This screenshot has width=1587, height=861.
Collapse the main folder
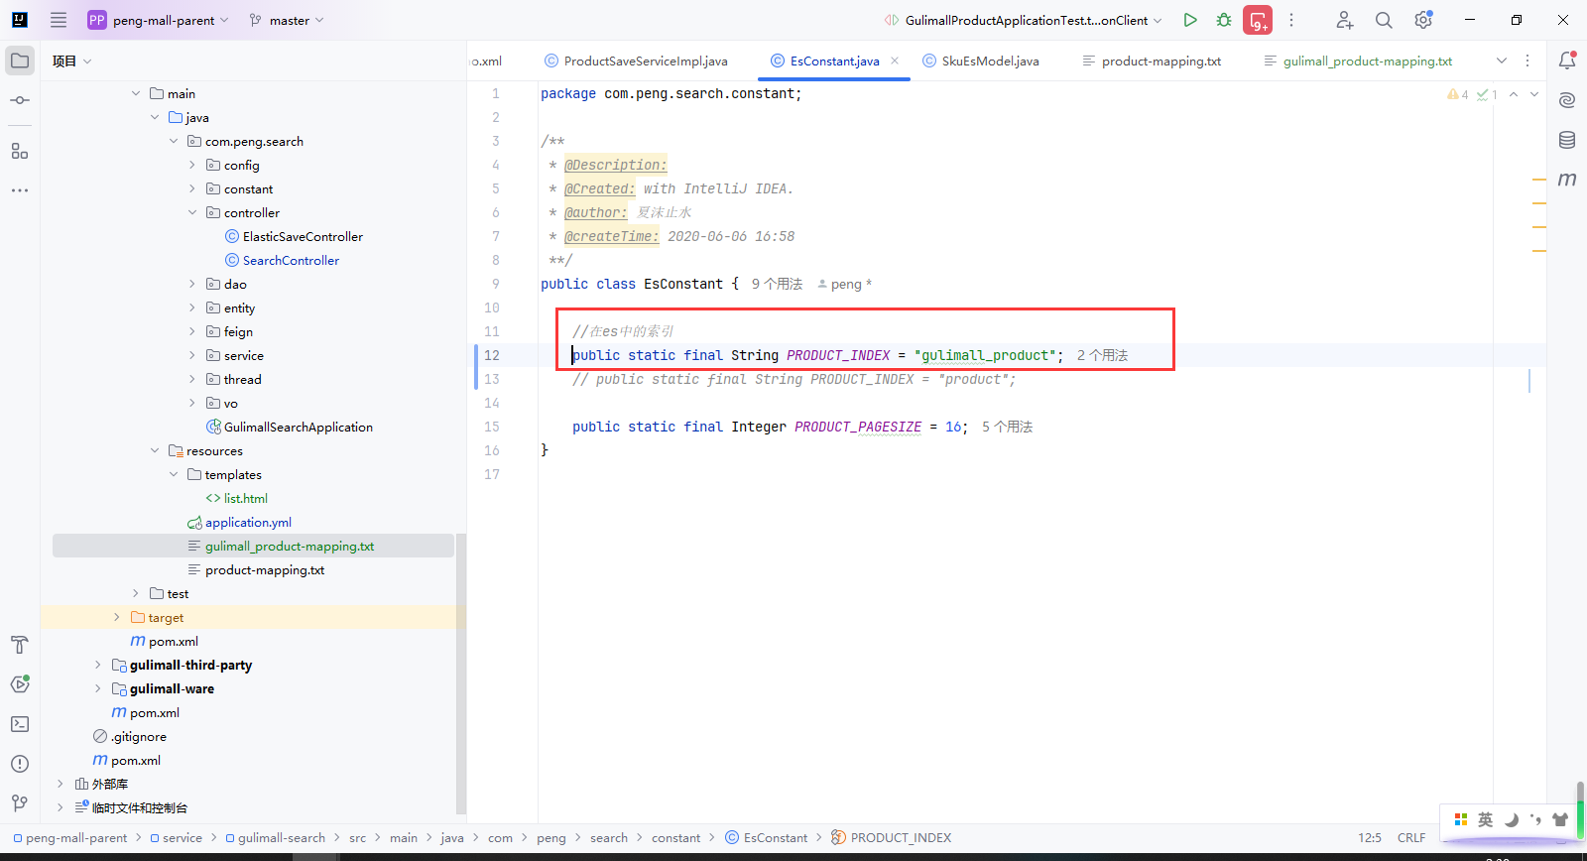(x=136, y=93)
